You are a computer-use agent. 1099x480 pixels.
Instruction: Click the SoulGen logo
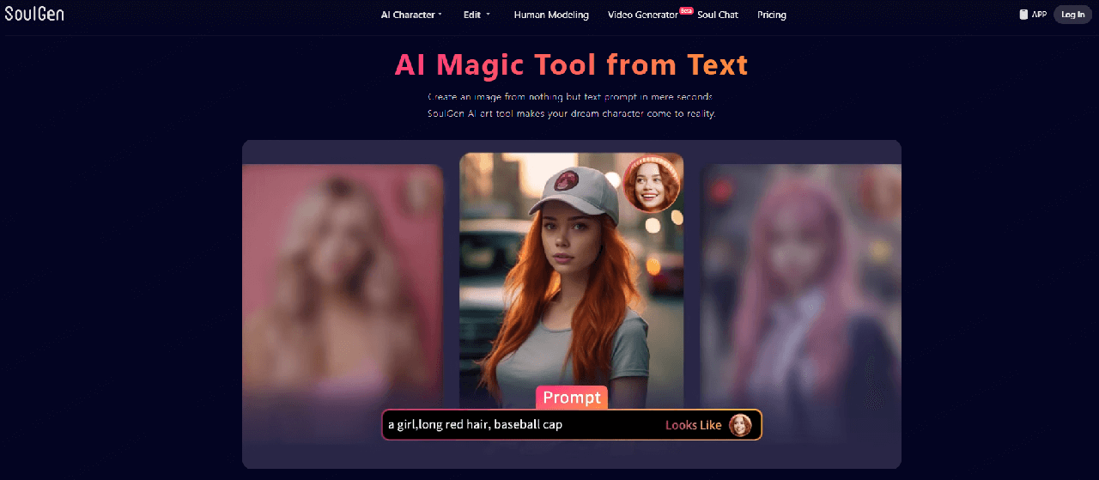tap(34, 14)
